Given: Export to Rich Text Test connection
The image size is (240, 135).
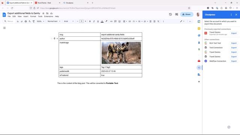Looking at the screenshot, I should [234, 43].
